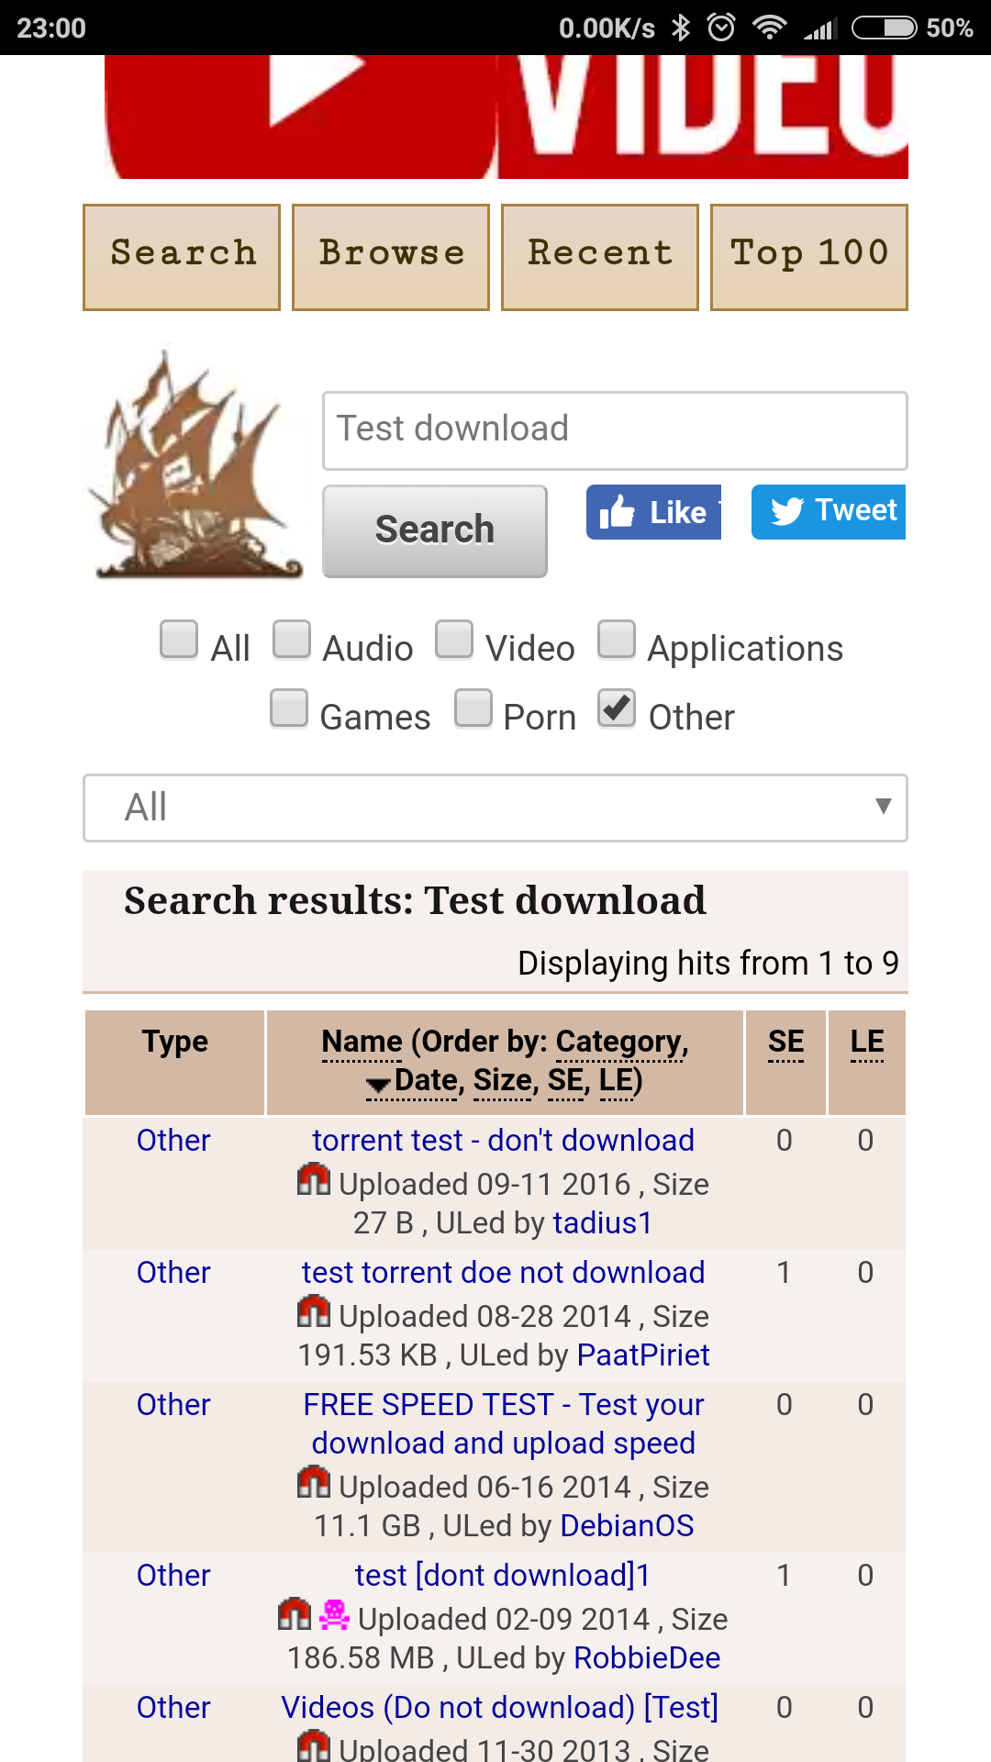
Task: Open the Top 100 tab
Action: (x=809, y=257)
